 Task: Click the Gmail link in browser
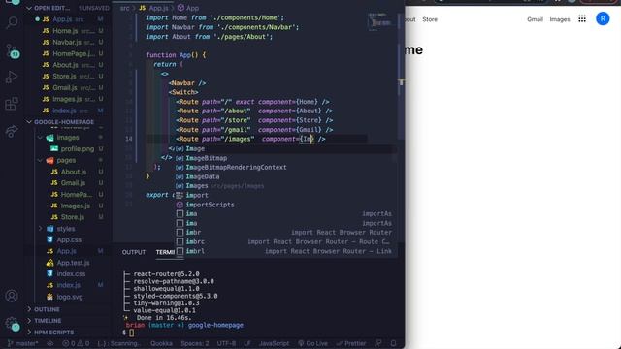click(x=535, y=19)
